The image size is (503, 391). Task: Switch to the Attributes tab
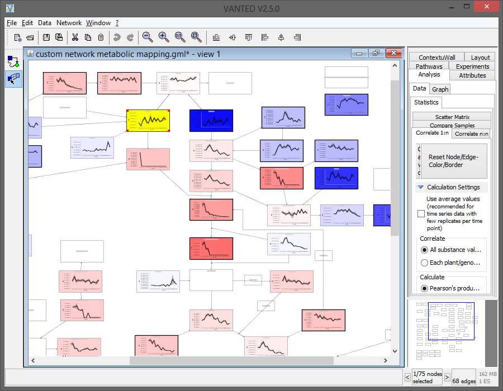[x=472, y=75]
